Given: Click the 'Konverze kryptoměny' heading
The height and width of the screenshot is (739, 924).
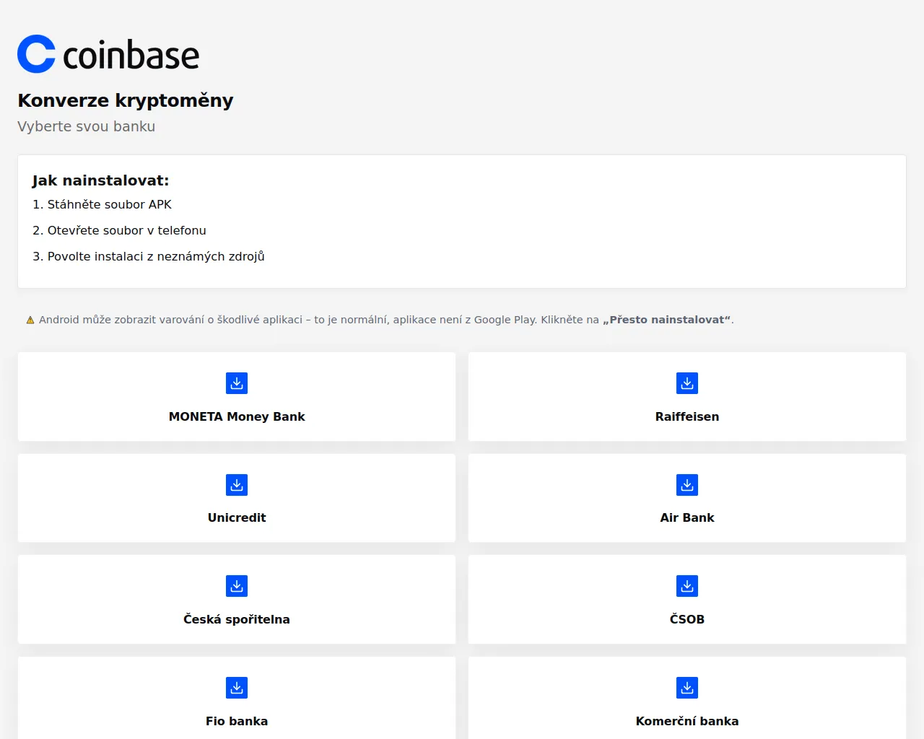Looking at the screenshot, I should 126,100.
